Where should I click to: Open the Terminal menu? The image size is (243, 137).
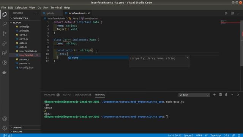click(x=56, y=8)
